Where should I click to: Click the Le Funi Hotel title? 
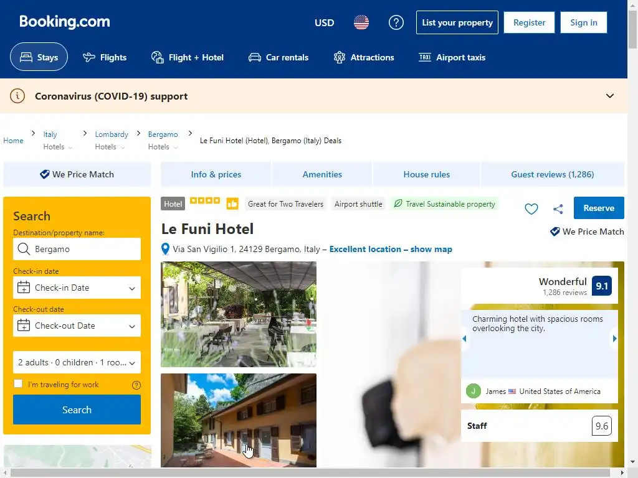click(207, 229)
